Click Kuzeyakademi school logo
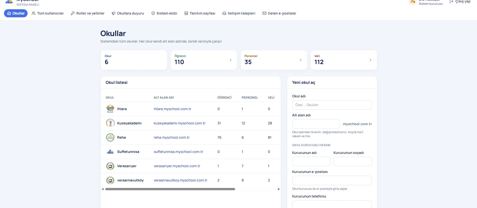 pyautogui.click(x=110, y=123)
